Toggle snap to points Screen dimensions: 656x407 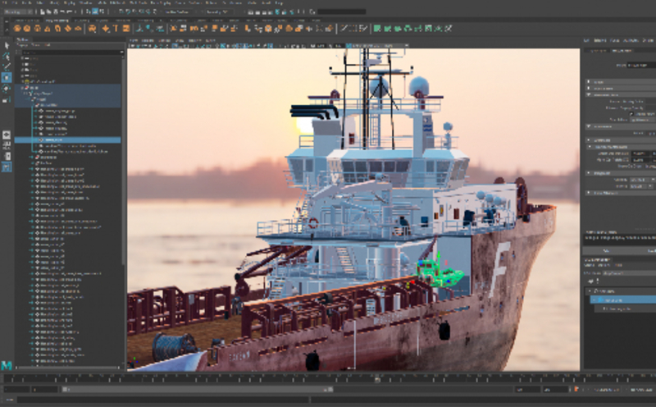(x=134, y=11)
